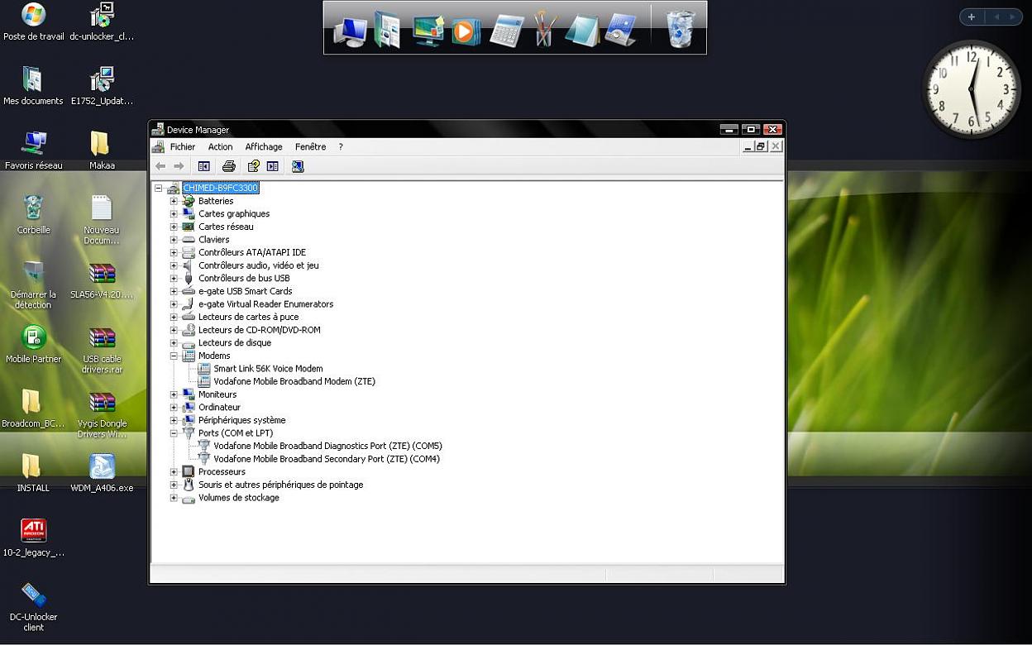
Task: Expand the Contrôleurs de bus USB category
Action: (x=174, y=279)
